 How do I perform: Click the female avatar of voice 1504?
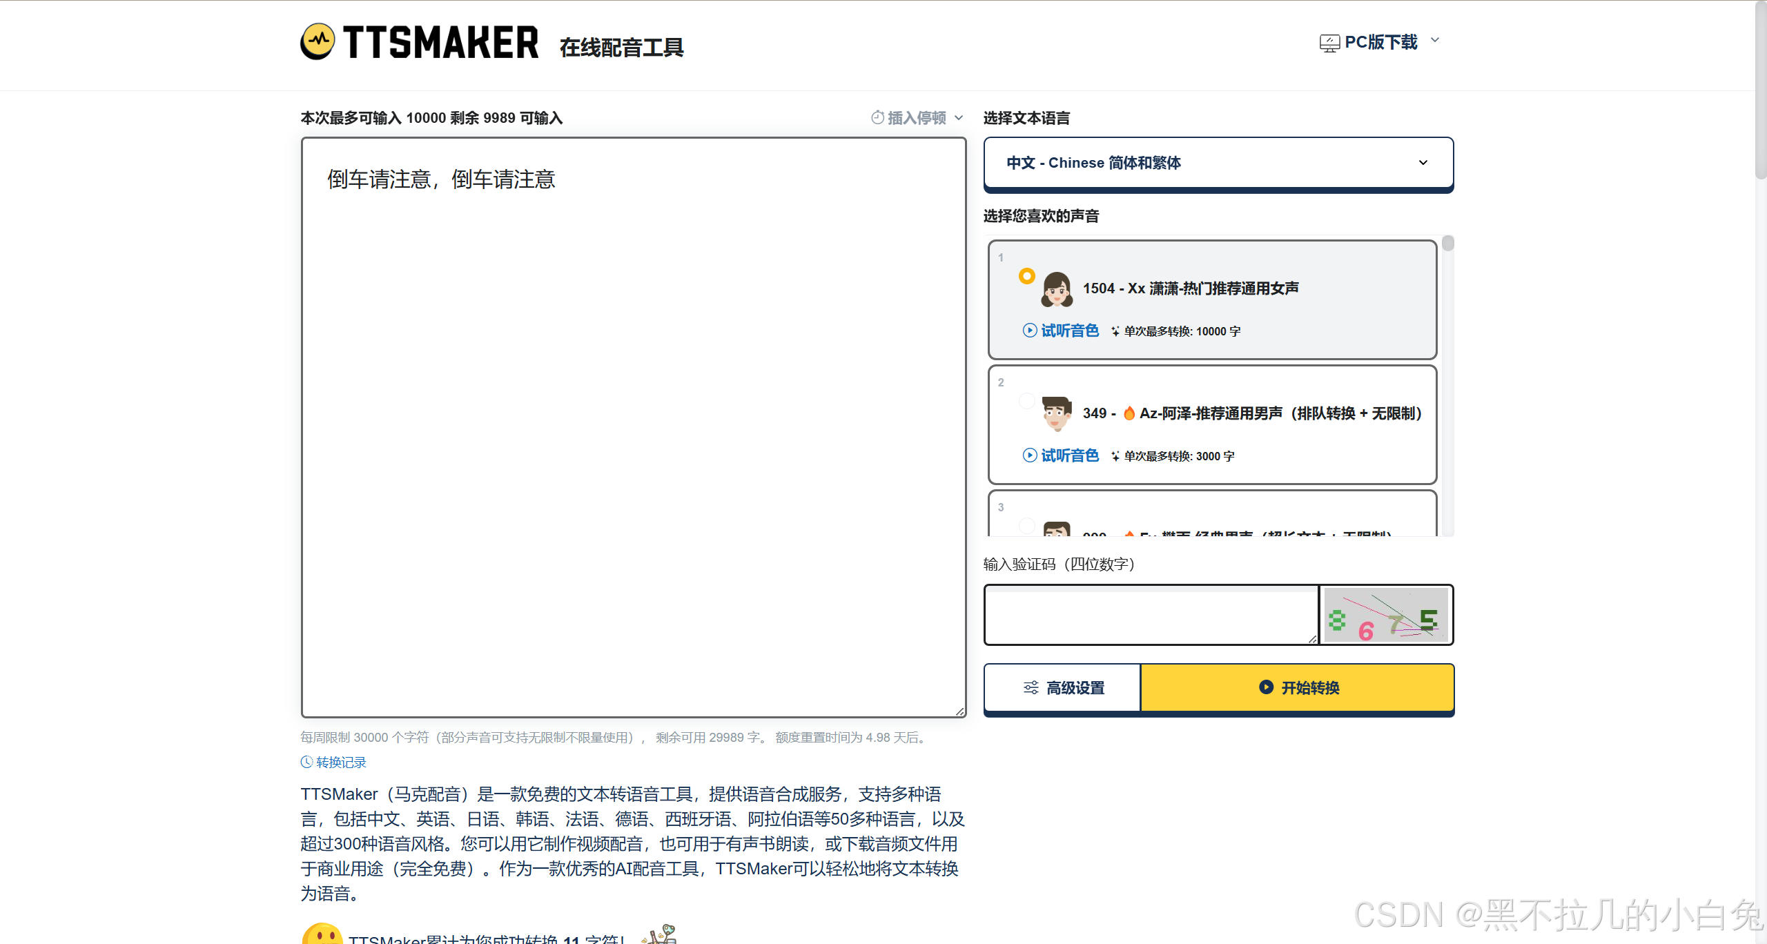pyautogui.click(x=1057, y=289)
